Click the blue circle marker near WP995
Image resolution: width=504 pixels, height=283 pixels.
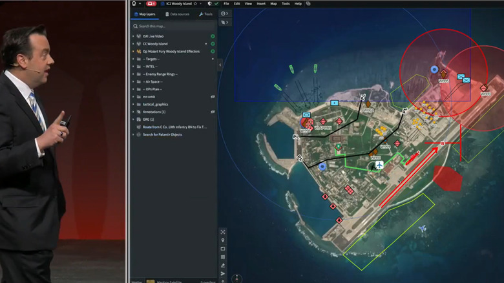(x=434, y=70)
